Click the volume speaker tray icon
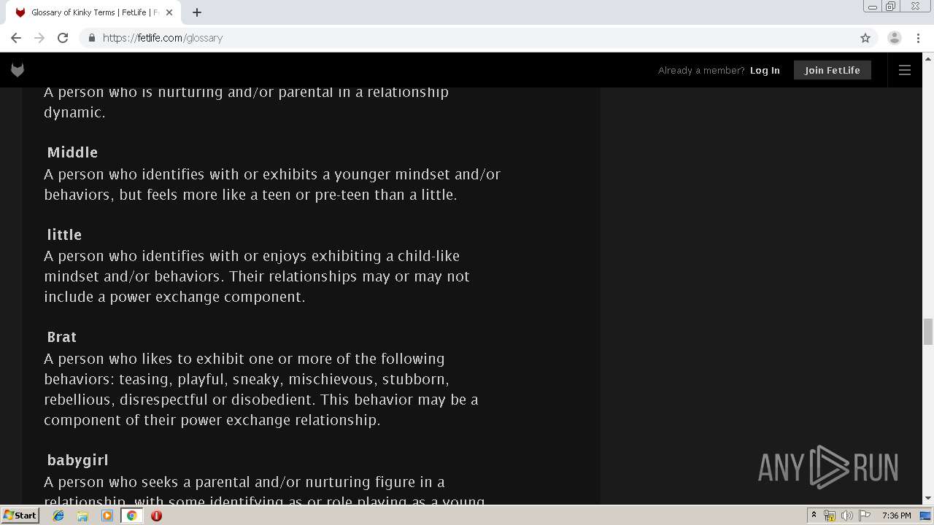 (846, 516)
